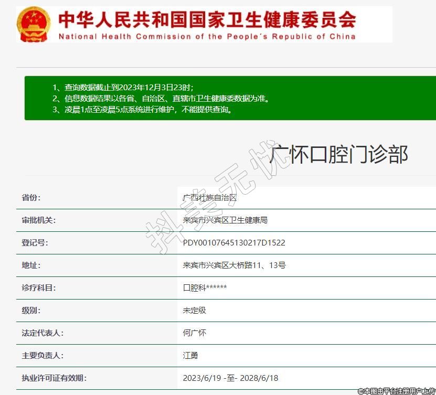Click the address value 来宾市兴宾区大桥路11、13号
436x395 pixels.
pyautogui.click(x=234, y=265)
